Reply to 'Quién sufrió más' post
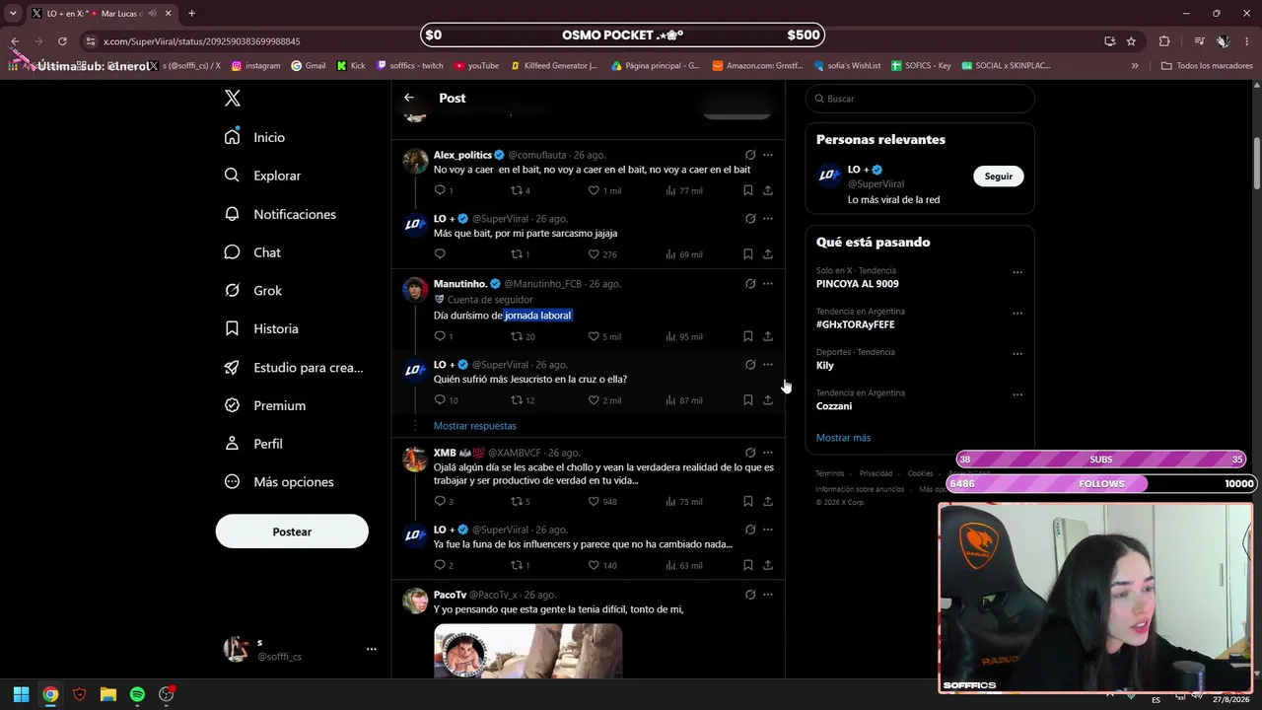The image size is (1262, 710). tap(440, 400)
